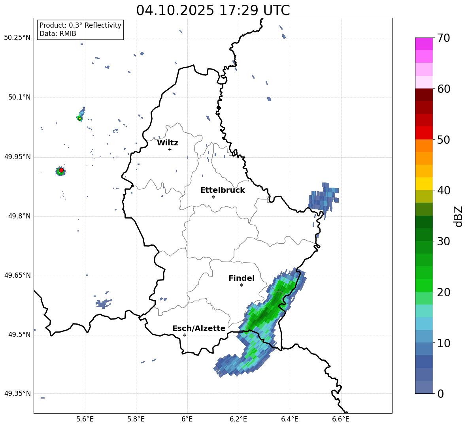Pick the orange colorbar swatch below 50
This screenshot has height=427, width=468.
pos(424,145)
